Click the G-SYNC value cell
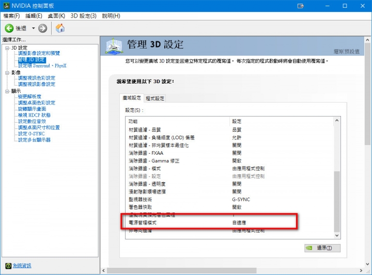Image resolution: width=372 pixels, height=275 pixels. pyautogui.click(x=241, y=200)
